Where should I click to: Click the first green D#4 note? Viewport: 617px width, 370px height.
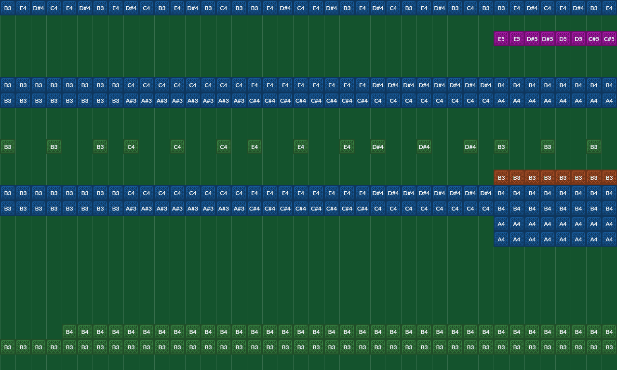pyautogui.click(x=378, y=147)
